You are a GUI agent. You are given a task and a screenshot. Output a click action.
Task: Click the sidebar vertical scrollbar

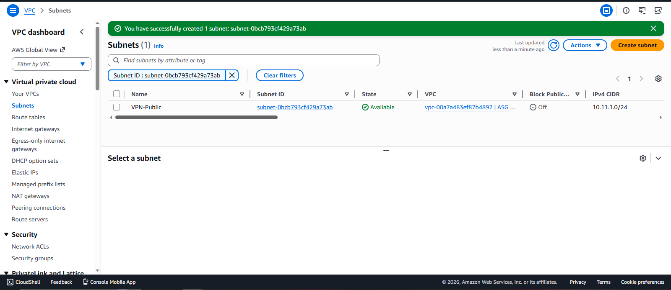(97, 59)
